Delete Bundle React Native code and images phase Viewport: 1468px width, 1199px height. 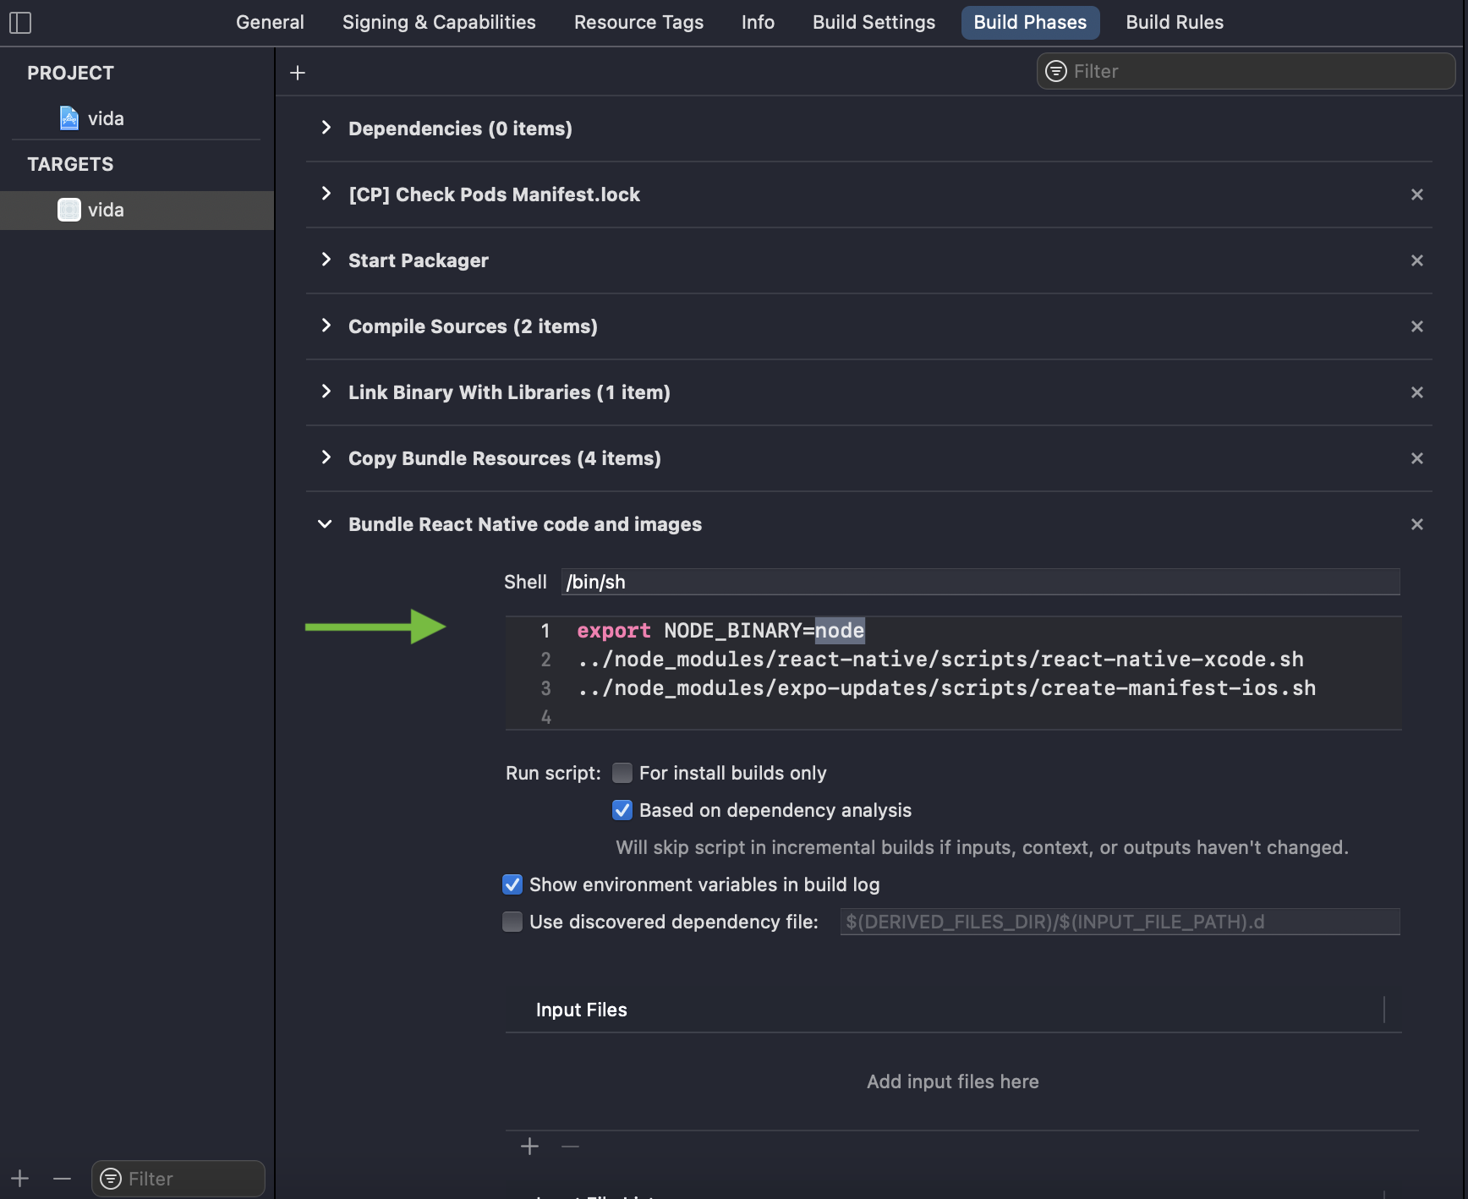[1417, 524]
